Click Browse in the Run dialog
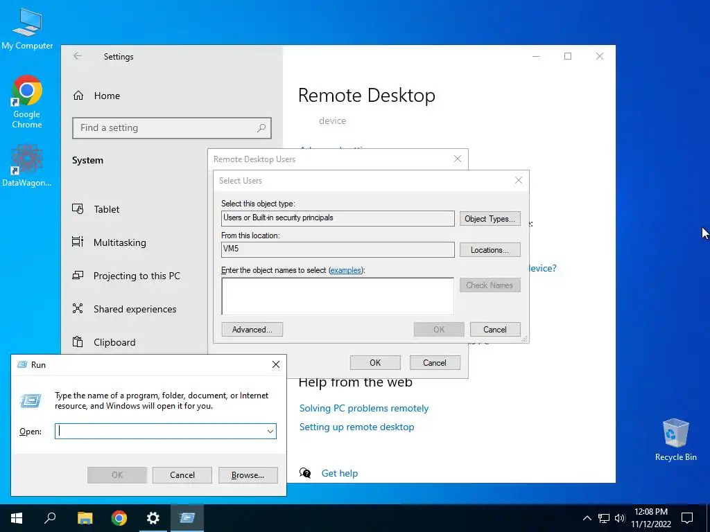The image size is (710, 532). click(x=248, y=475)
